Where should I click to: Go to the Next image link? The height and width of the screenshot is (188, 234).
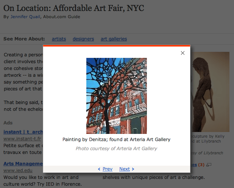click(x=125, y=169)
